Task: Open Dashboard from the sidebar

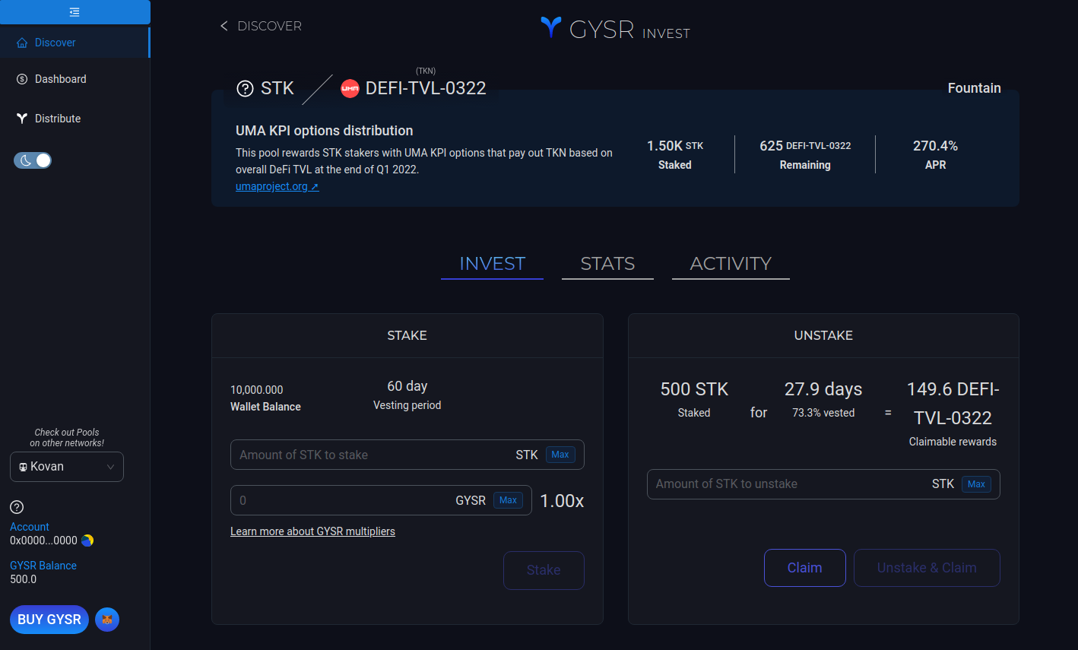Action: coord(75,79)
